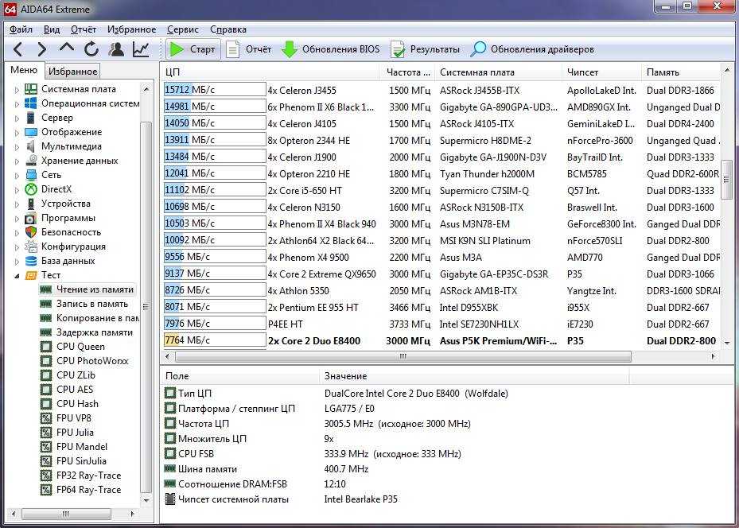Click the graph chart toolbar icon
739x528 pixels.
pos(141,49)
